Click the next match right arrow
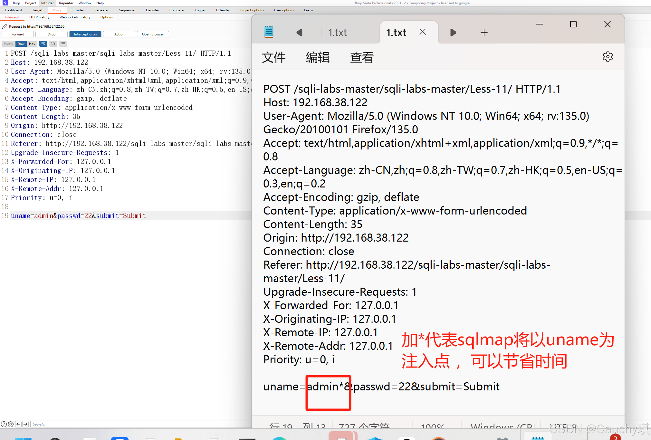Screen dimensions: 651x440 [x=25, y=424]
